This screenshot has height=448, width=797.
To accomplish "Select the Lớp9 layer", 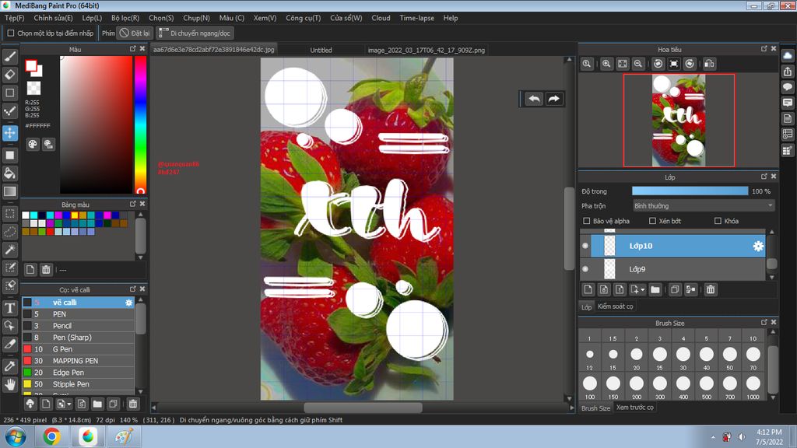I will click(x=672, y=269).
